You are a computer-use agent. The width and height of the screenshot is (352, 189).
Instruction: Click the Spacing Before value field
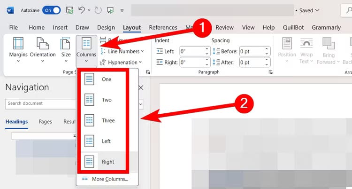click(x=251, y=51)
